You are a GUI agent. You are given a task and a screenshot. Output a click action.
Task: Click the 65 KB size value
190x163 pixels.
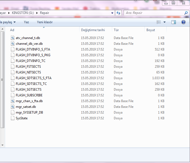pyautogui.click(x=160, y=72)
